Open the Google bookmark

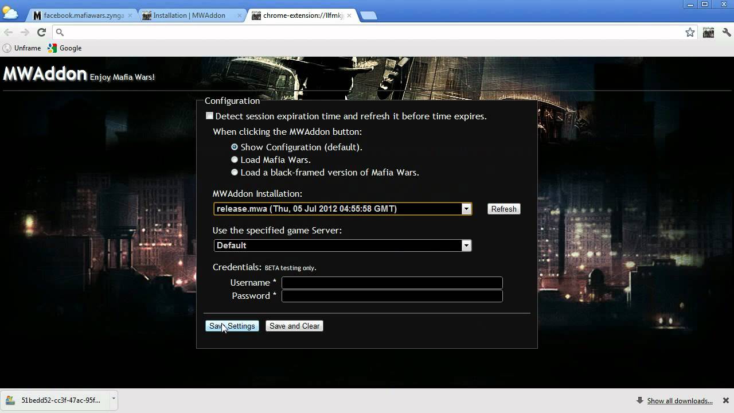click(65, 48)
